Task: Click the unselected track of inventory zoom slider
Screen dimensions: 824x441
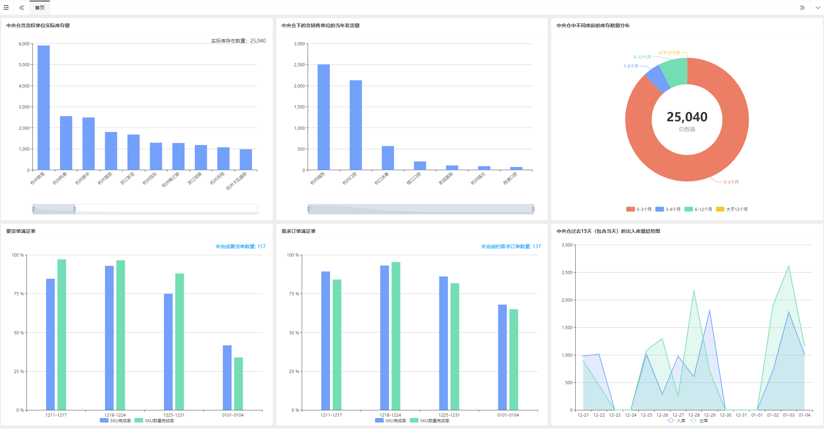Action: [x=166, y=209]
